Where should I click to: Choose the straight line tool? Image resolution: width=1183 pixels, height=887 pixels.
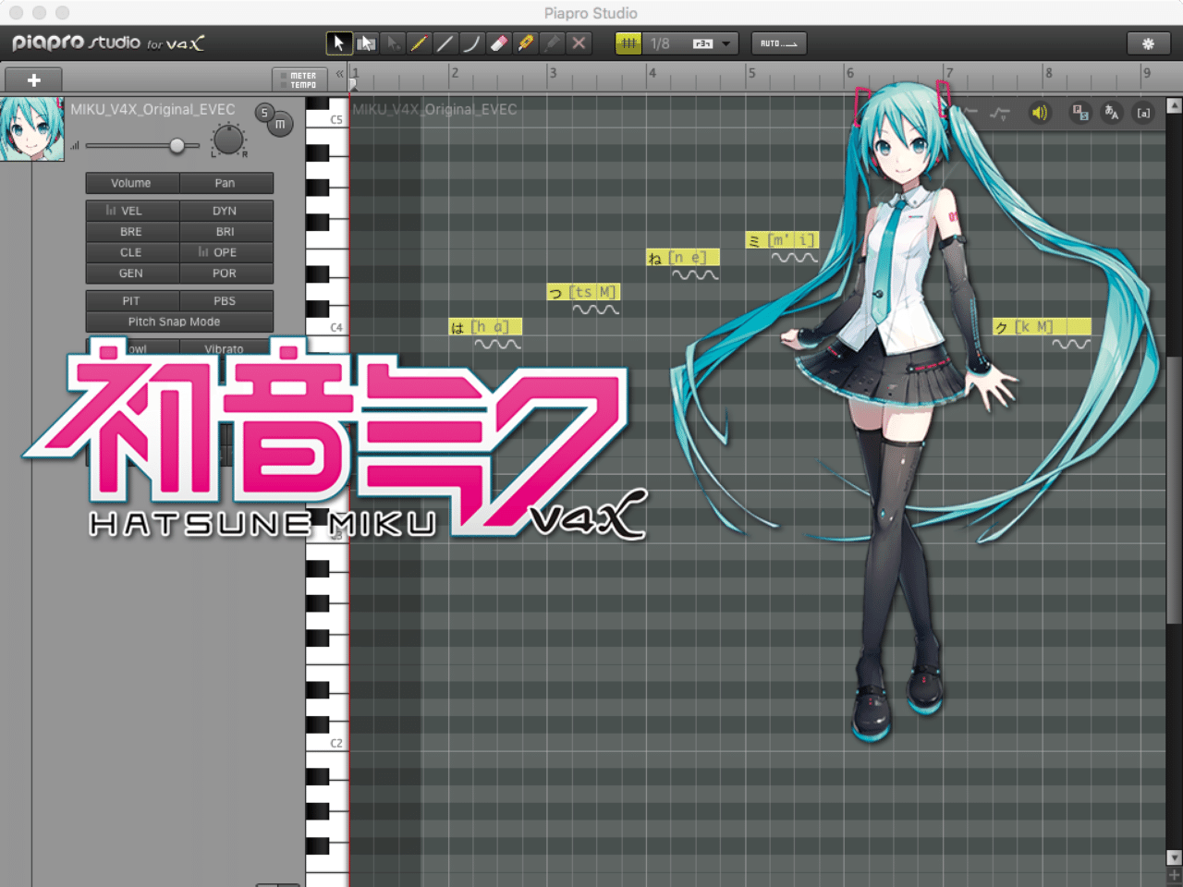tap(445, 43)
